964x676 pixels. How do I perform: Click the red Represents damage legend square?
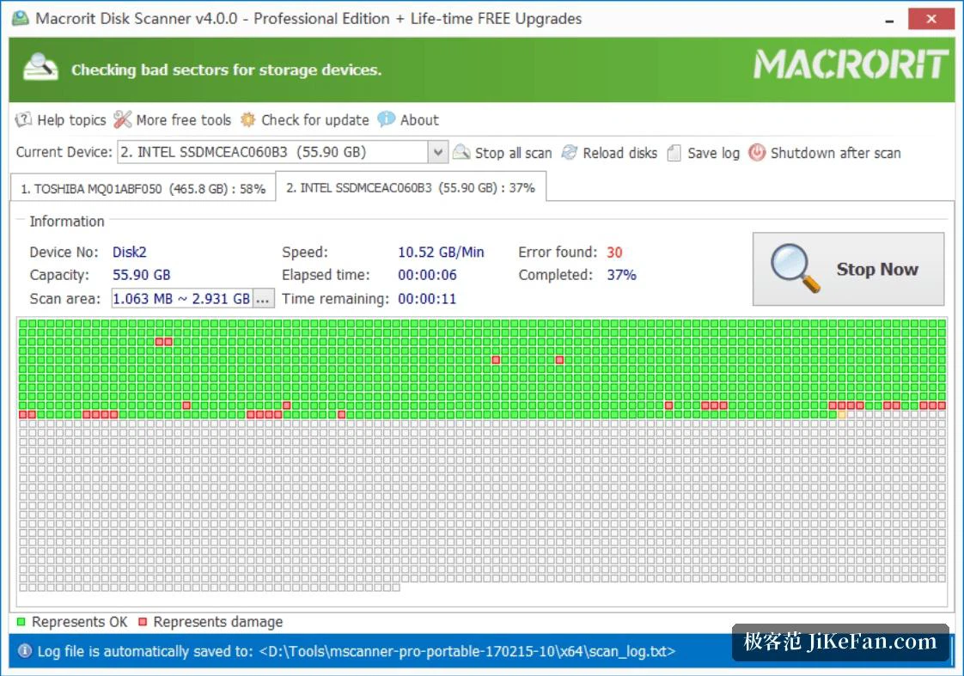143,622
